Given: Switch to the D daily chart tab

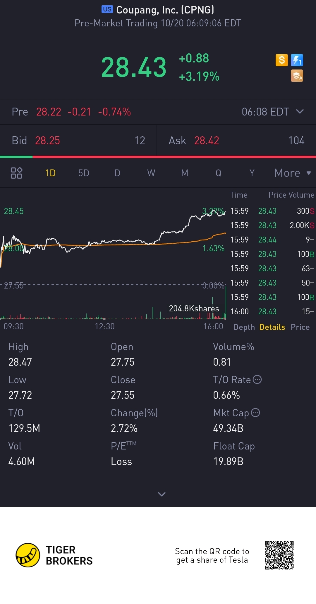Looking at the screenshot, I should pyautogui.click(x=117, y=173).
